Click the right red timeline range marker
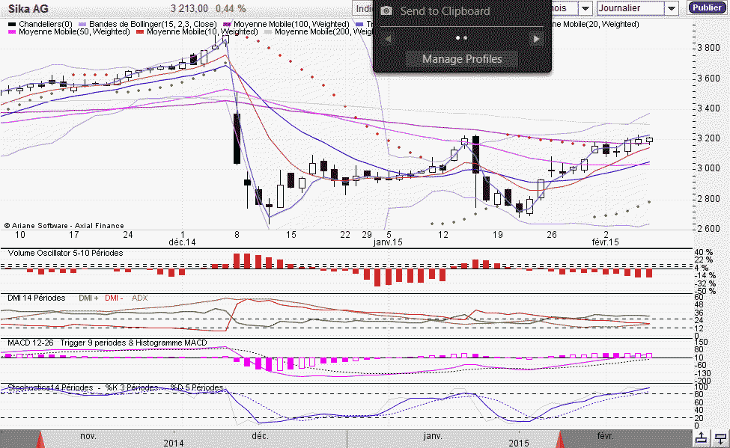 click(561, 439)
